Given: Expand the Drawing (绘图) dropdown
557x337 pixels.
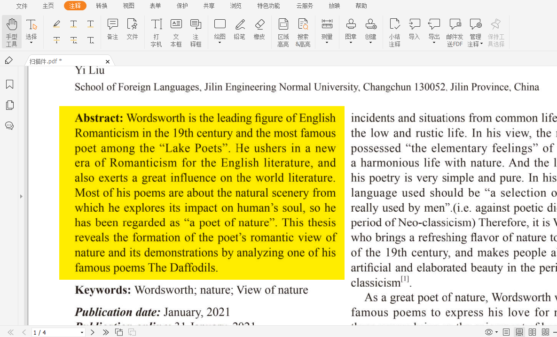Looking at the screenshot, I should click(220, 32).
